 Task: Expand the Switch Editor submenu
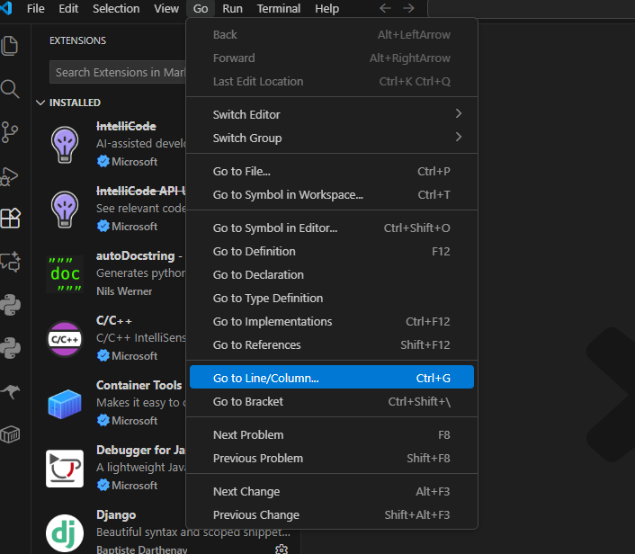click(x=332, y=114)
